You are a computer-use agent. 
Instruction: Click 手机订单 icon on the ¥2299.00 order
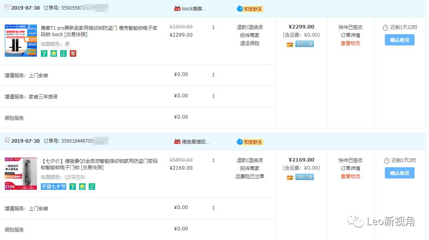coord(305,44)
